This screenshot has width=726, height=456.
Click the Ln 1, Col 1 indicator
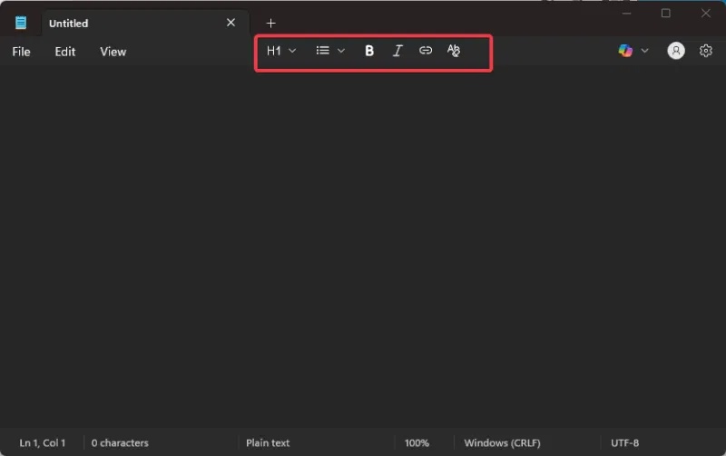tap(43, 442)
